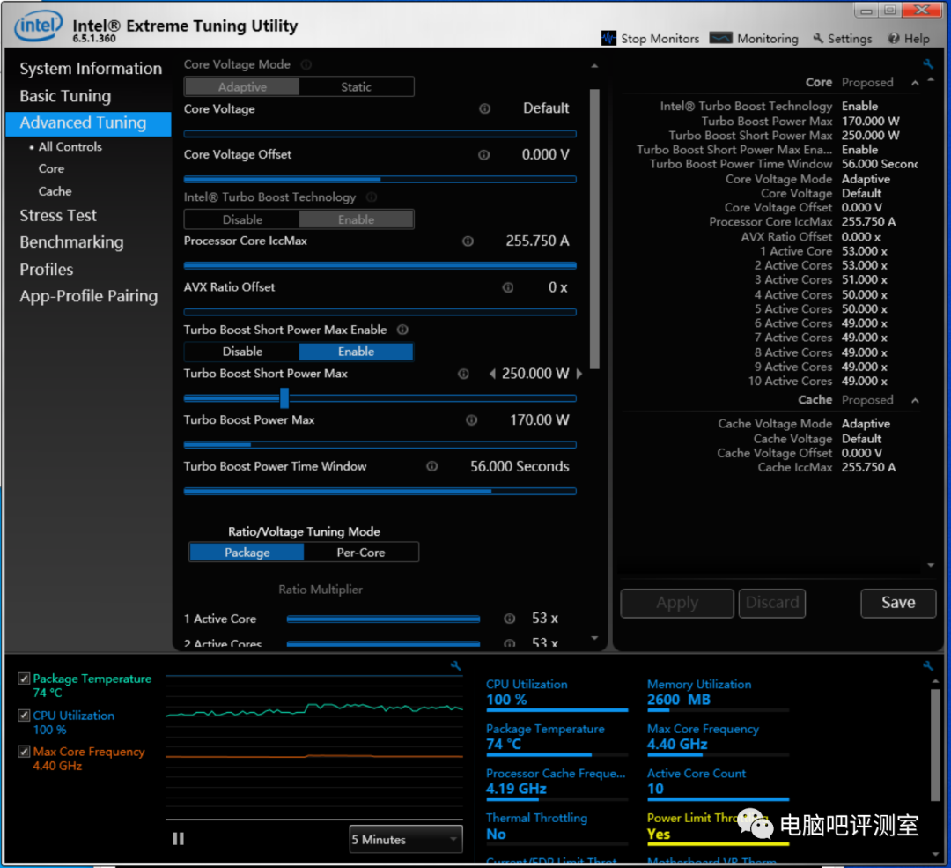
Task: Disable Intel Turbo Boost Technology
Action: 242,219
